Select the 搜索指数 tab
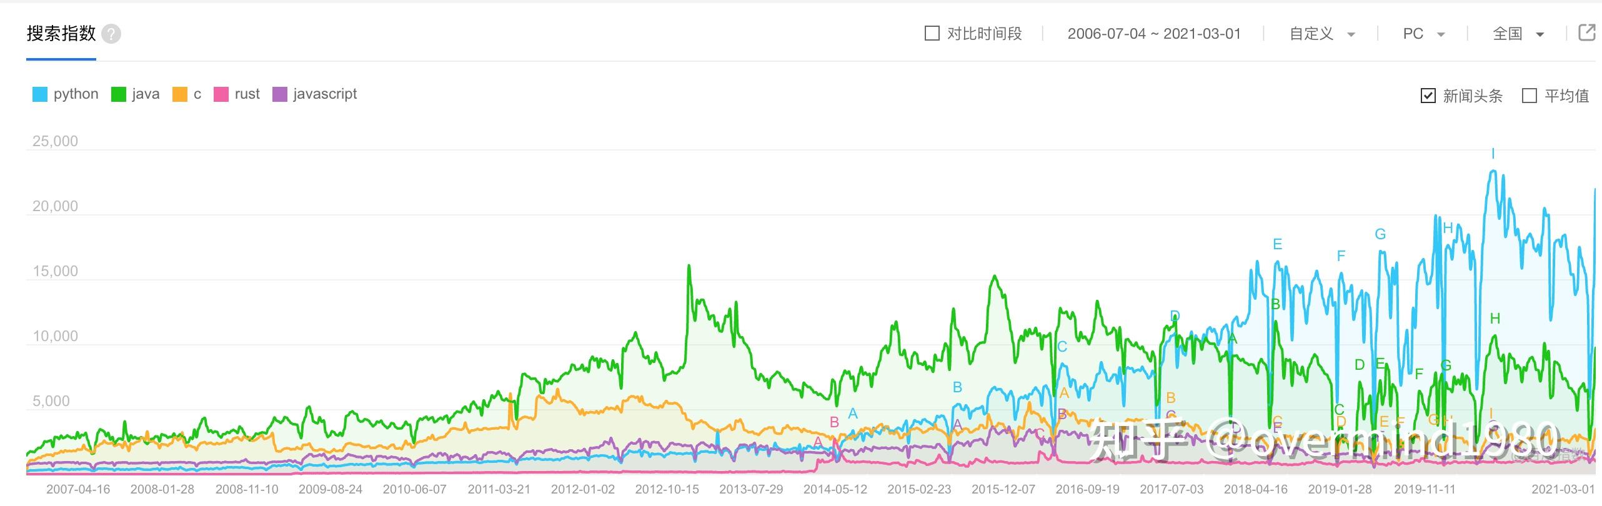Image resolution: width=1602 pixels, height=506 pixels. click(x=61, y=34)
